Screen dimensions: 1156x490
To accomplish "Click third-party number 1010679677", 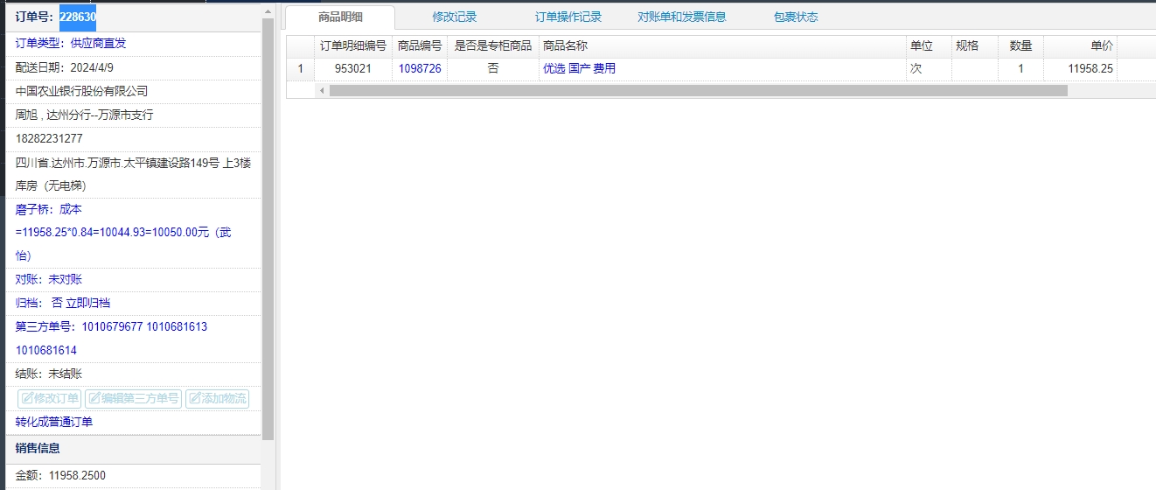I will click(x=112, y=326).
